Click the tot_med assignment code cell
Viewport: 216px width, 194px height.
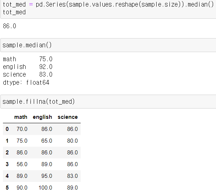pyautogui.click(x=108, y=9)
